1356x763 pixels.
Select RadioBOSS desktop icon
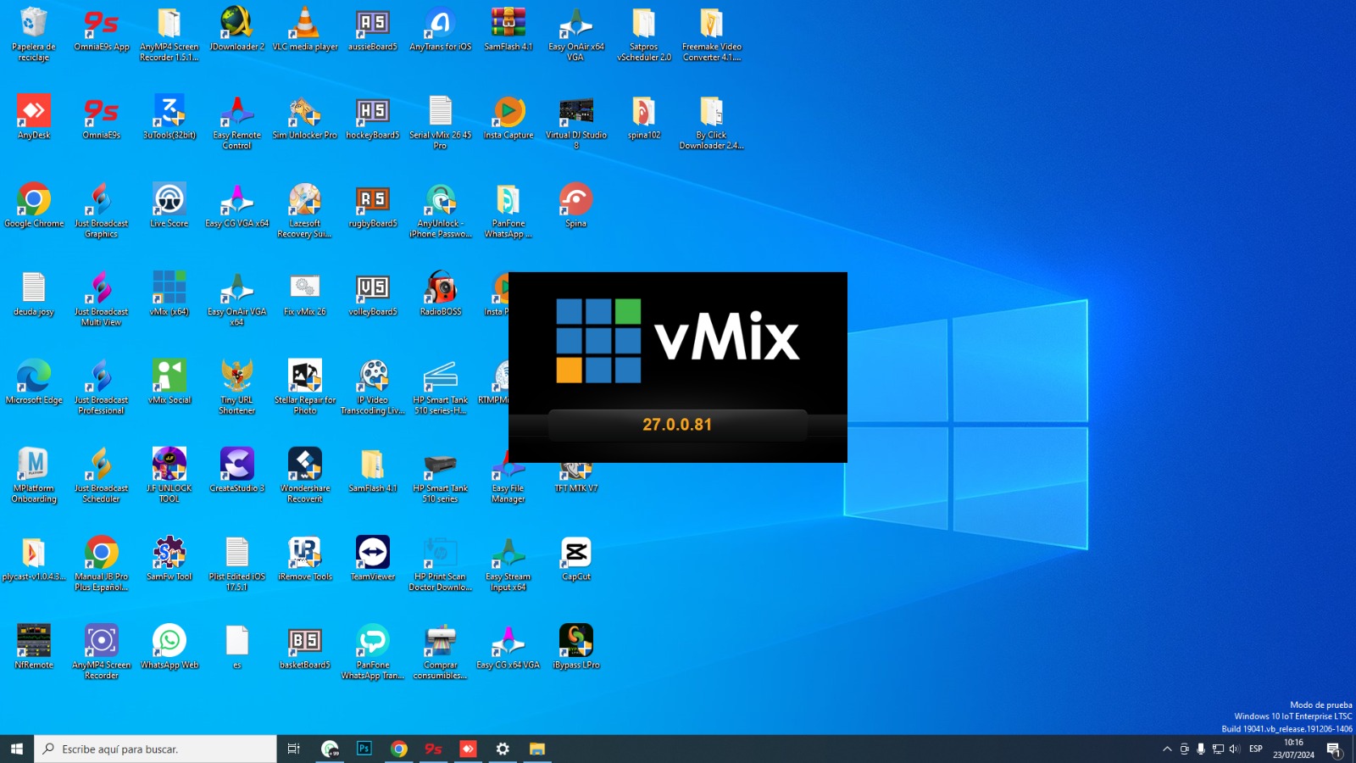441,293
